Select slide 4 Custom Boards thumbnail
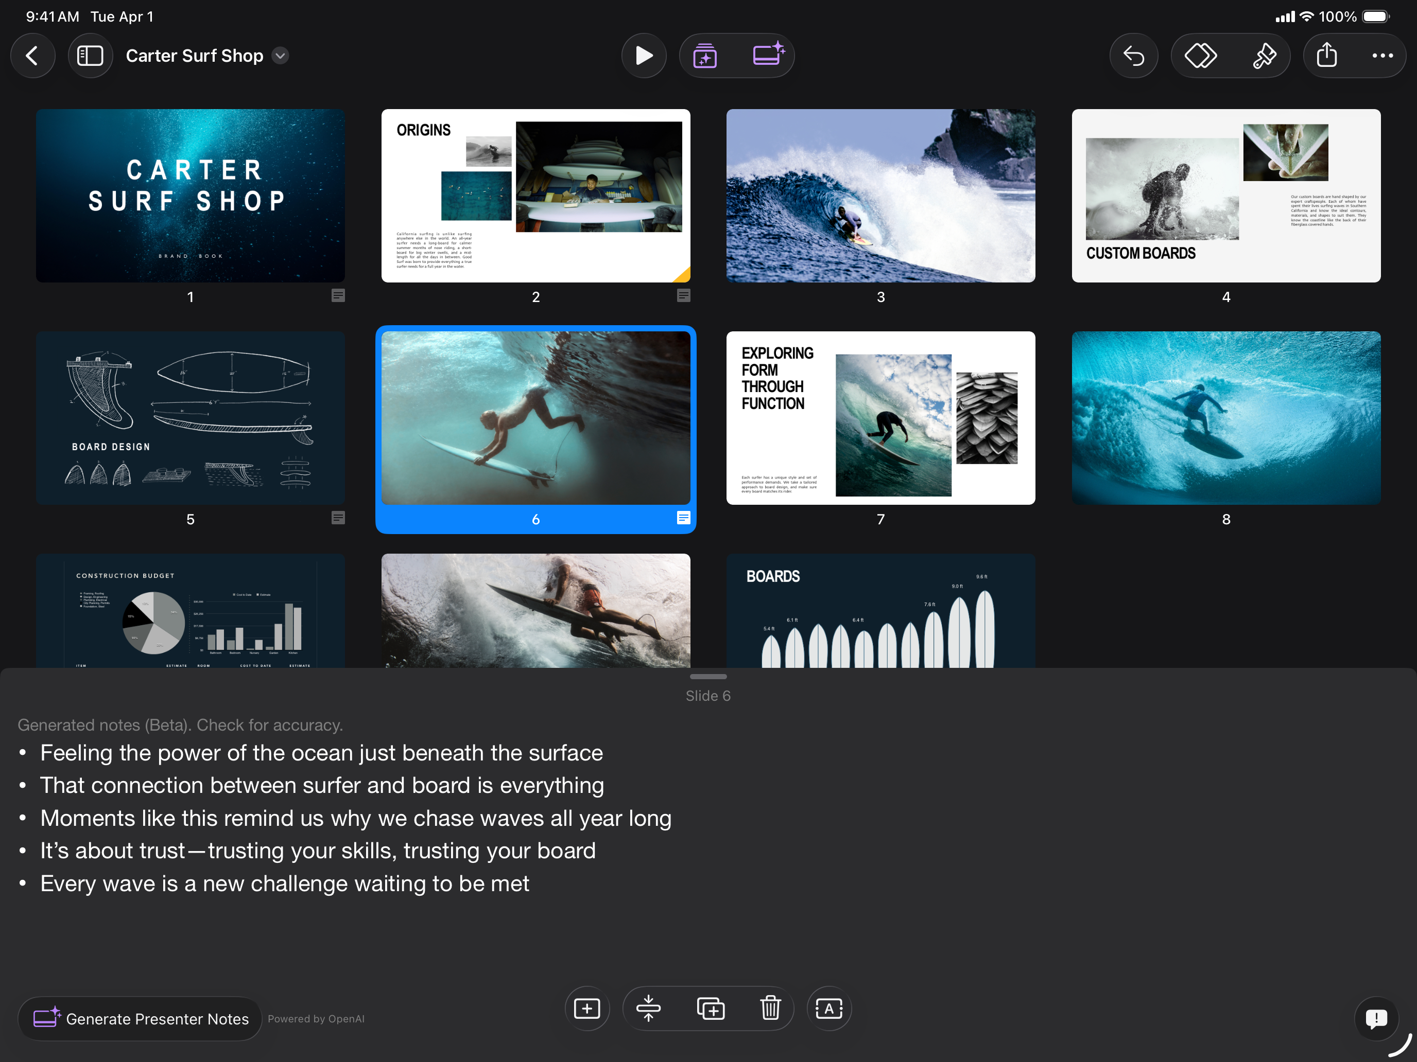The height and width of the screenshot is (1062, 1417). click(x=1225, y=195)
